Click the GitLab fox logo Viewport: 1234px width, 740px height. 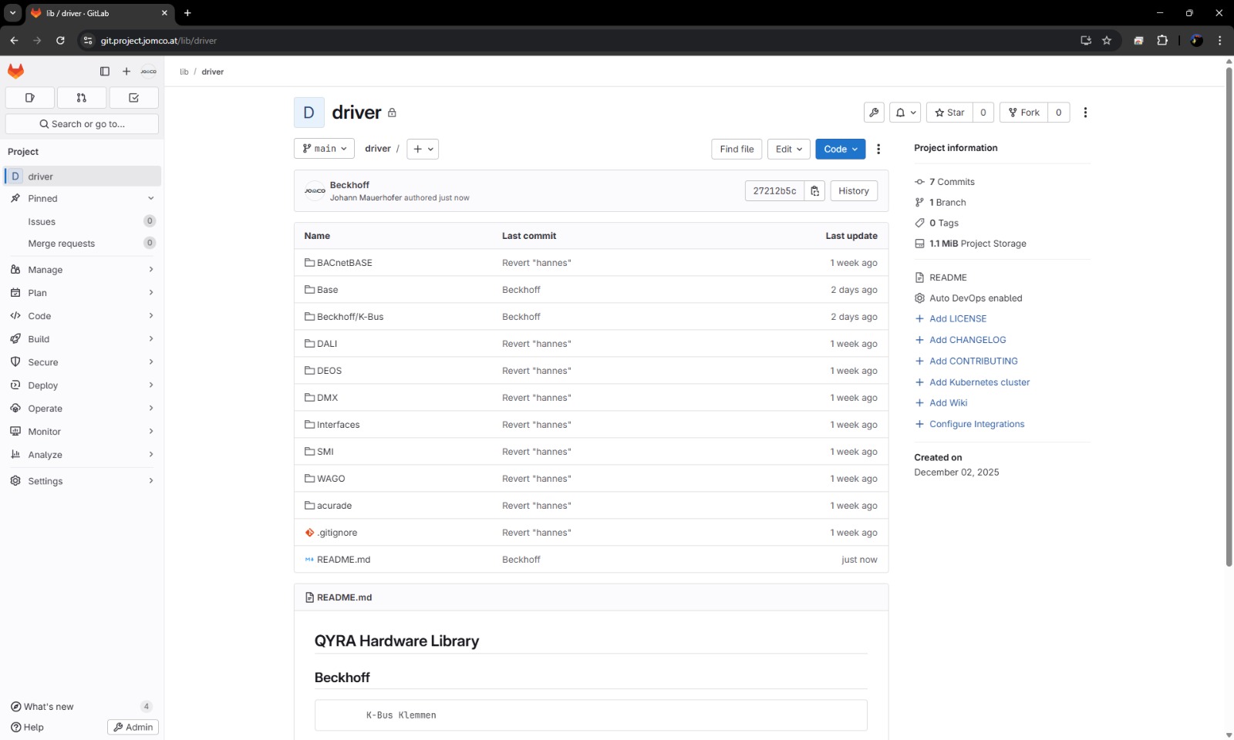(x=15, y=71)
